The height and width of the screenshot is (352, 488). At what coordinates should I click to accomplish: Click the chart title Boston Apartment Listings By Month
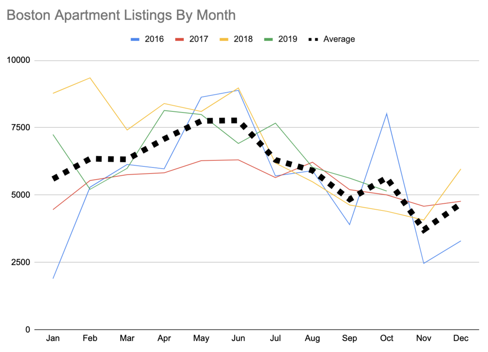pyautogui.click(x=121, y=15)
